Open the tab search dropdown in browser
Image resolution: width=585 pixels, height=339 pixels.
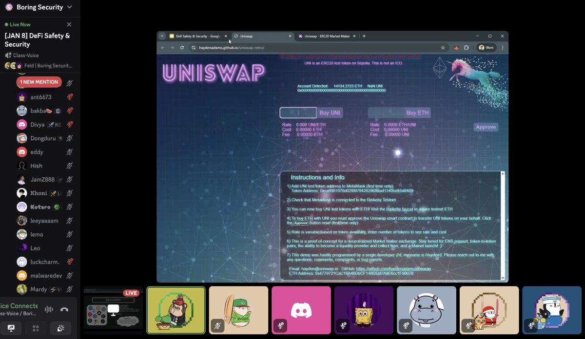pyautogui.click(x=162, y=36)
